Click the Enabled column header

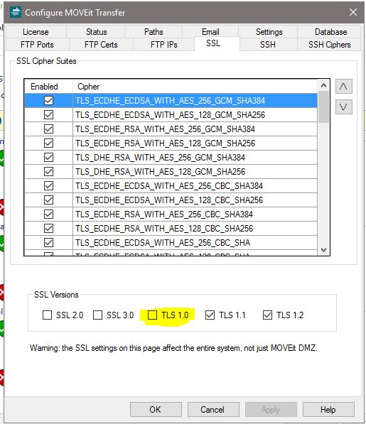tap(48, 87)
